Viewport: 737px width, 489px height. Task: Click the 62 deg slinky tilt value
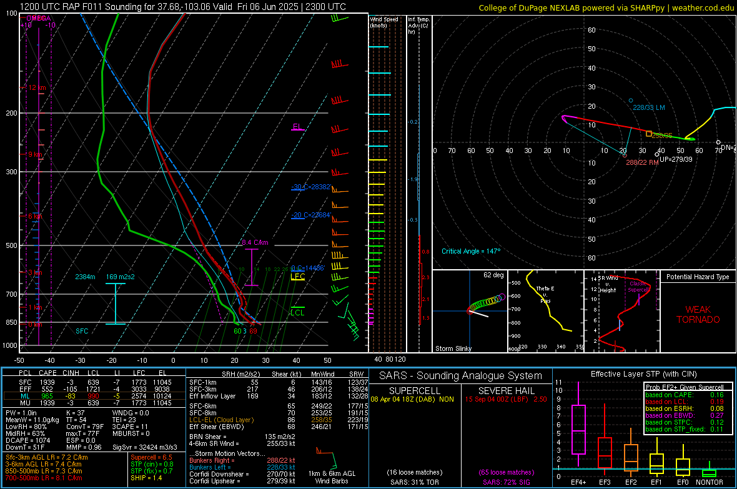pos(493,275)
